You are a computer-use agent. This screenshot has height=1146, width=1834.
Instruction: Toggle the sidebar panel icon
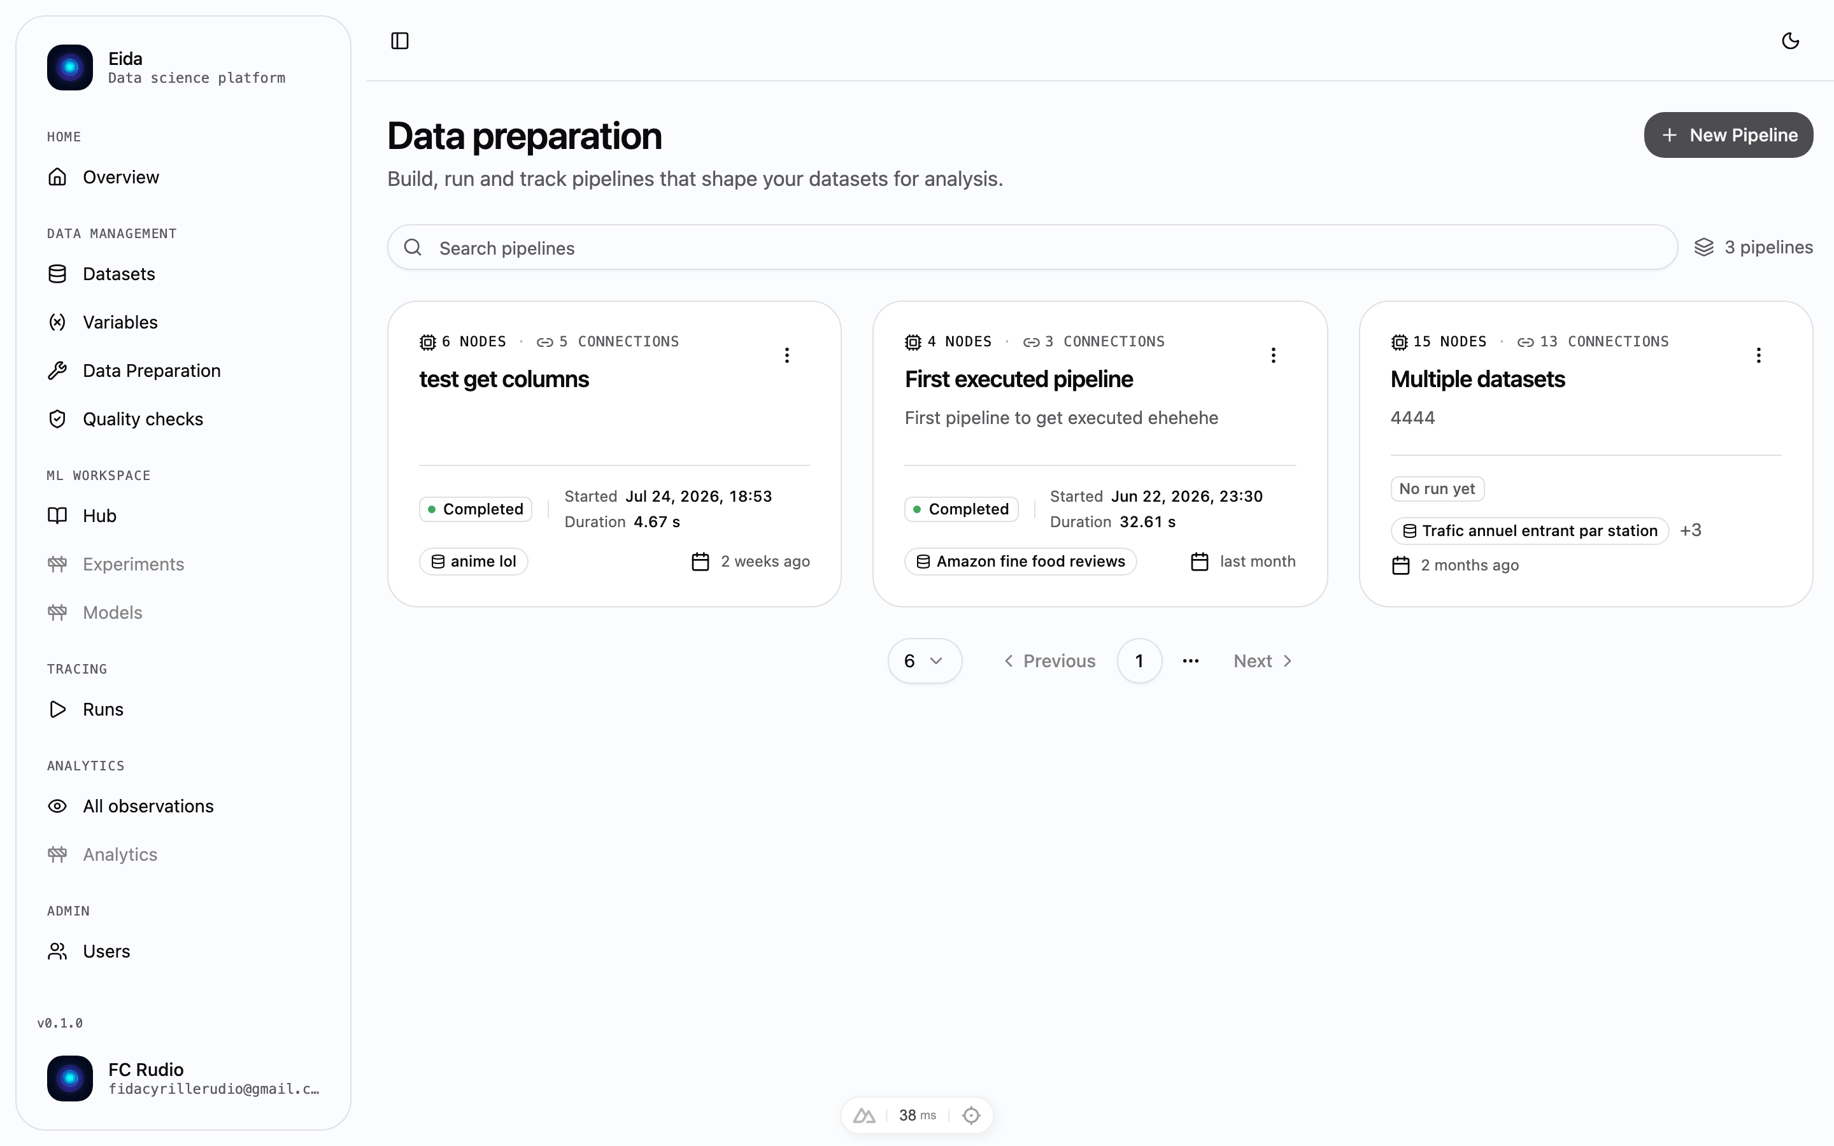399,41
